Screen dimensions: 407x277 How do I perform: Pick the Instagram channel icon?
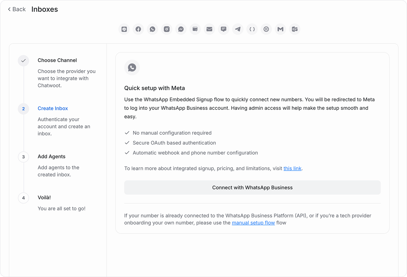167,29
